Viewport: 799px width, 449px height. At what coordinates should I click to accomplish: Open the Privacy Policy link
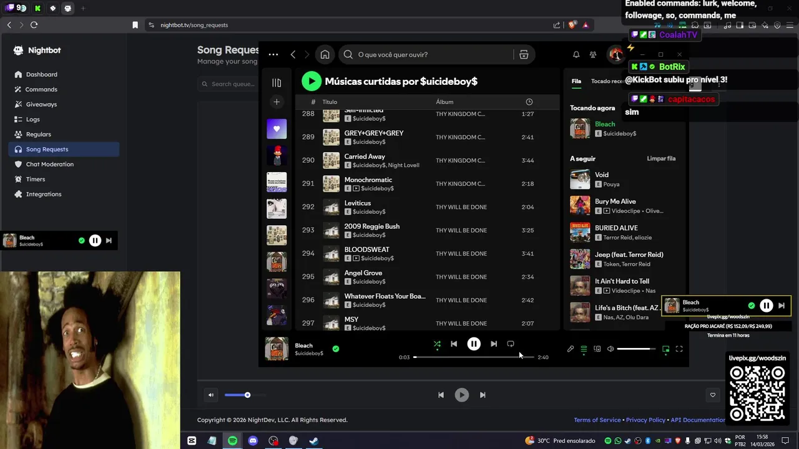coord(645,420)
